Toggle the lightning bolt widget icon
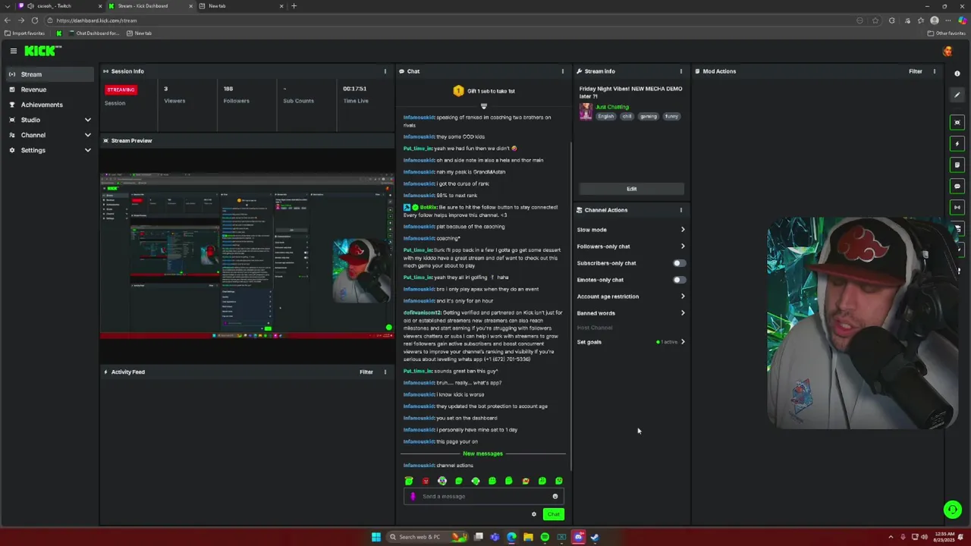971x546 pixels. 957,143
